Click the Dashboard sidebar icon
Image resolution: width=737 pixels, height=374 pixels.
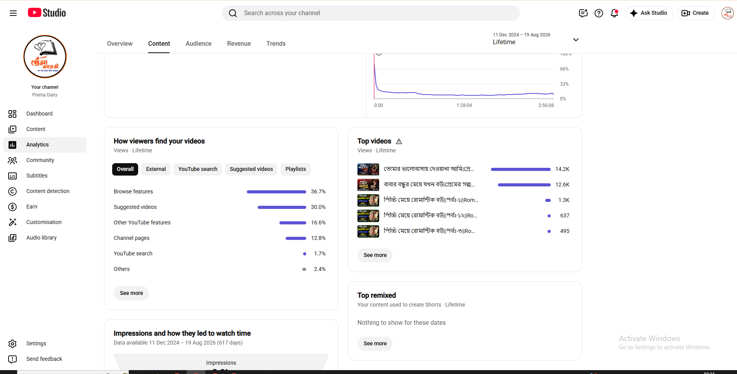tap(12, 114)
